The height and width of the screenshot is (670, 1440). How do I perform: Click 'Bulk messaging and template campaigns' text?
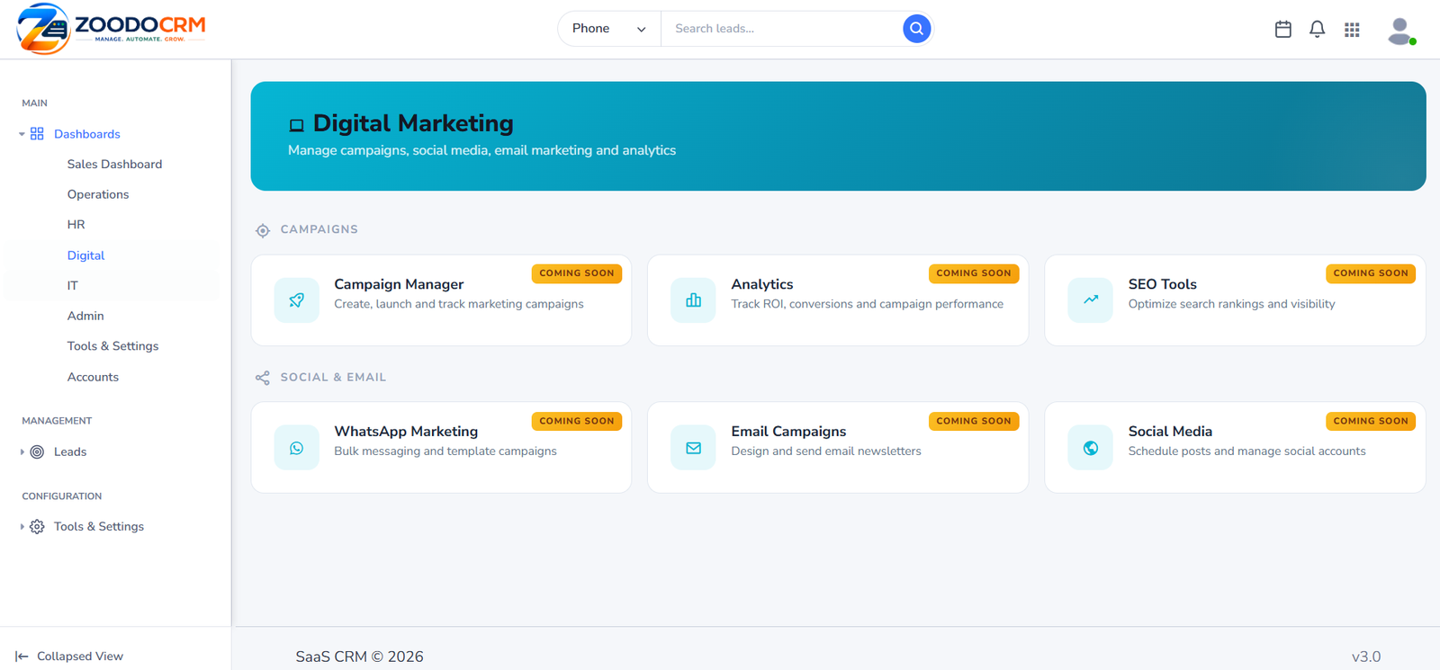point(445,451)
